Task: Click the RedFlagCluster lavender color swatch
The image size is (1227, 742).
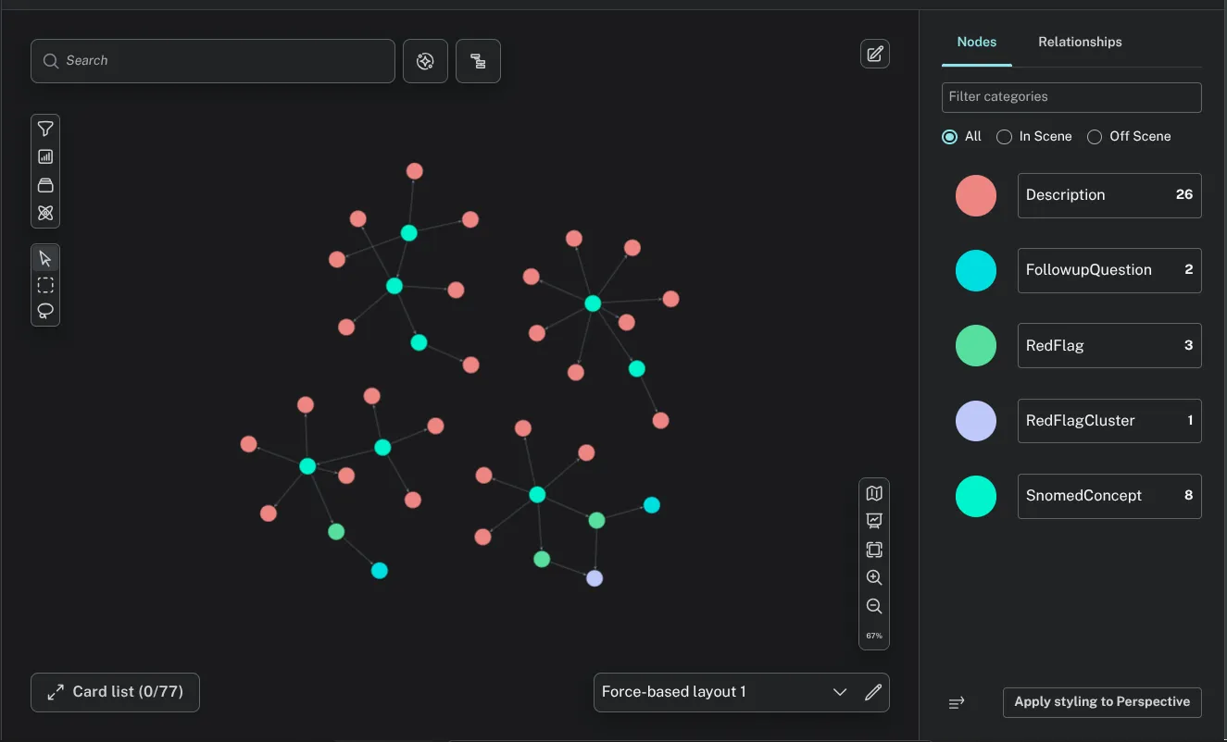Action: [976, 421]
